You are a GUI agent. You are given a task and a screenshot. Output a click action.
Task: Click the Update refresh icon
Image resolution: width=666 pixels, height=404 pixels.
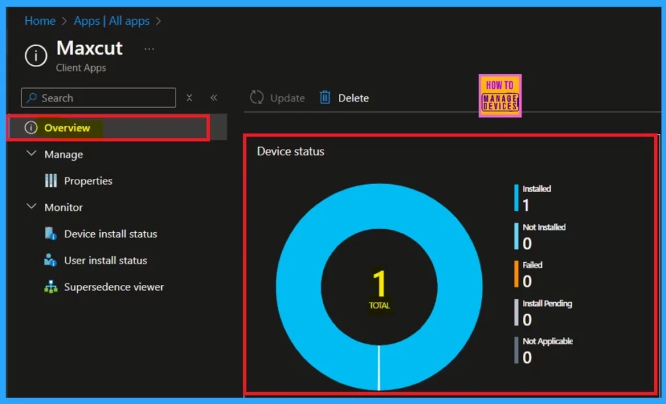click(256, 98)
